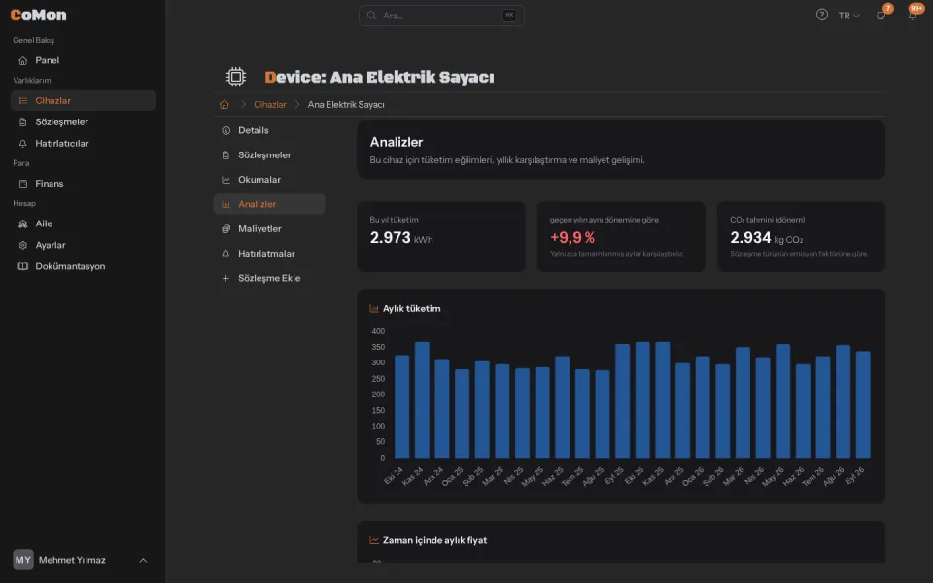The image size is (933, 583).
Task: Open Ayarlar settings
Action: [83, 245]
